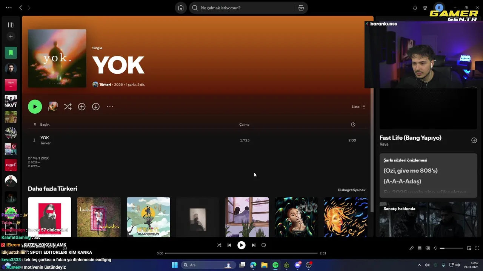Click the main page vertical scrollbar

point(372,151)
